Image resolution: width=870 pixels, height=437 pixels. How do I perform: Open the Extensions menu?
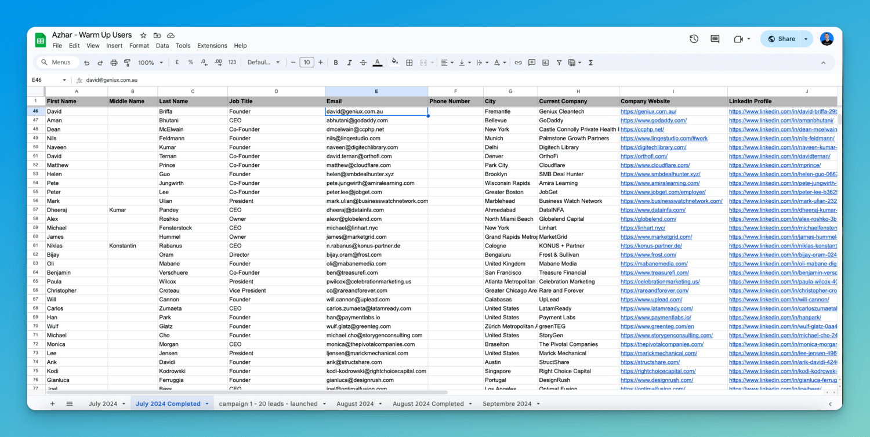coord(212,46)
